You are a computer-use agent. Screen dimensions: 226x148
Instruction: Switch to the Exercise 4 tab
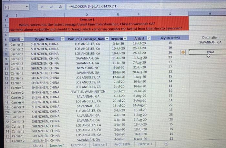pyautogui.click(x=145, y=144)
